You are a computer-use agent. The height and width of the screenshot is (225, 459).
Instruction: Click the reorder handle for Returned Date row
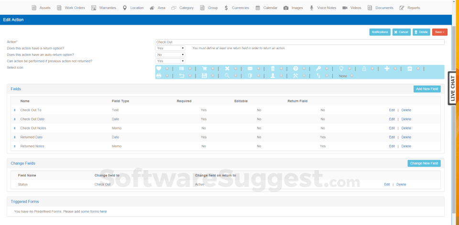[15, 137]
